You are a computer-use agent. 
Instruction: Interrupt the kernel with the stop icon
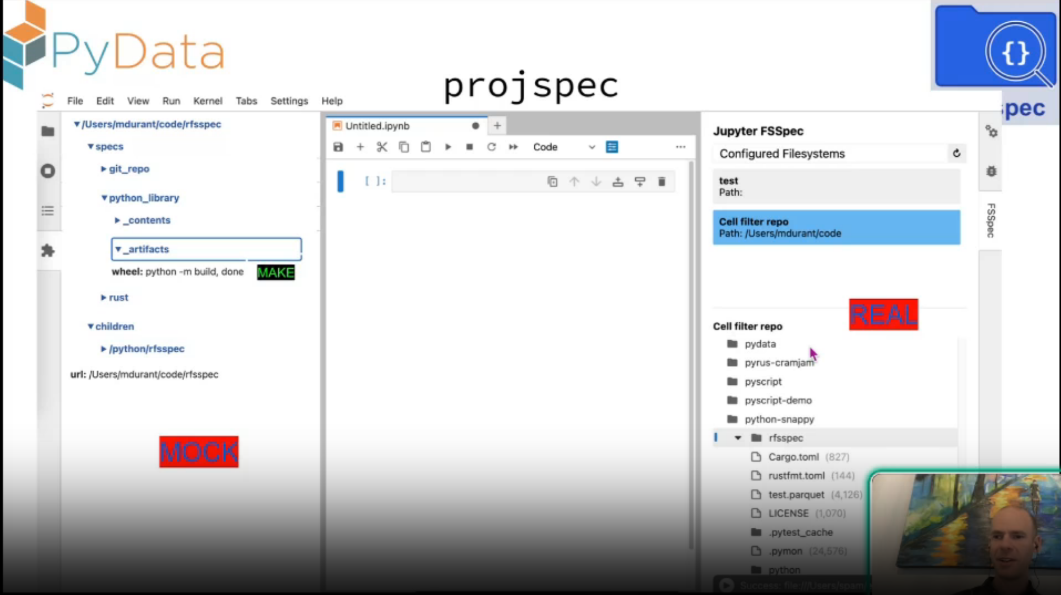(x=469, y=147)
